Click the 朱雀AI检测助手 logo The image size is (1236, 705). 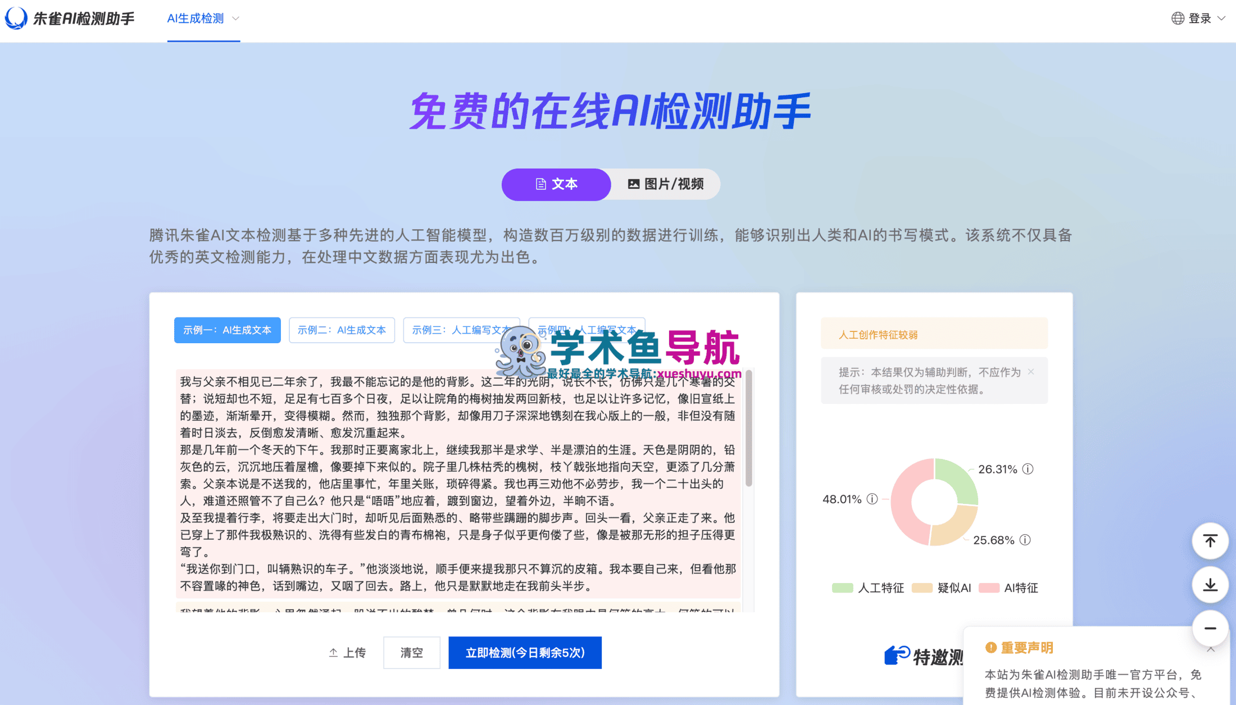pos(70,19)
